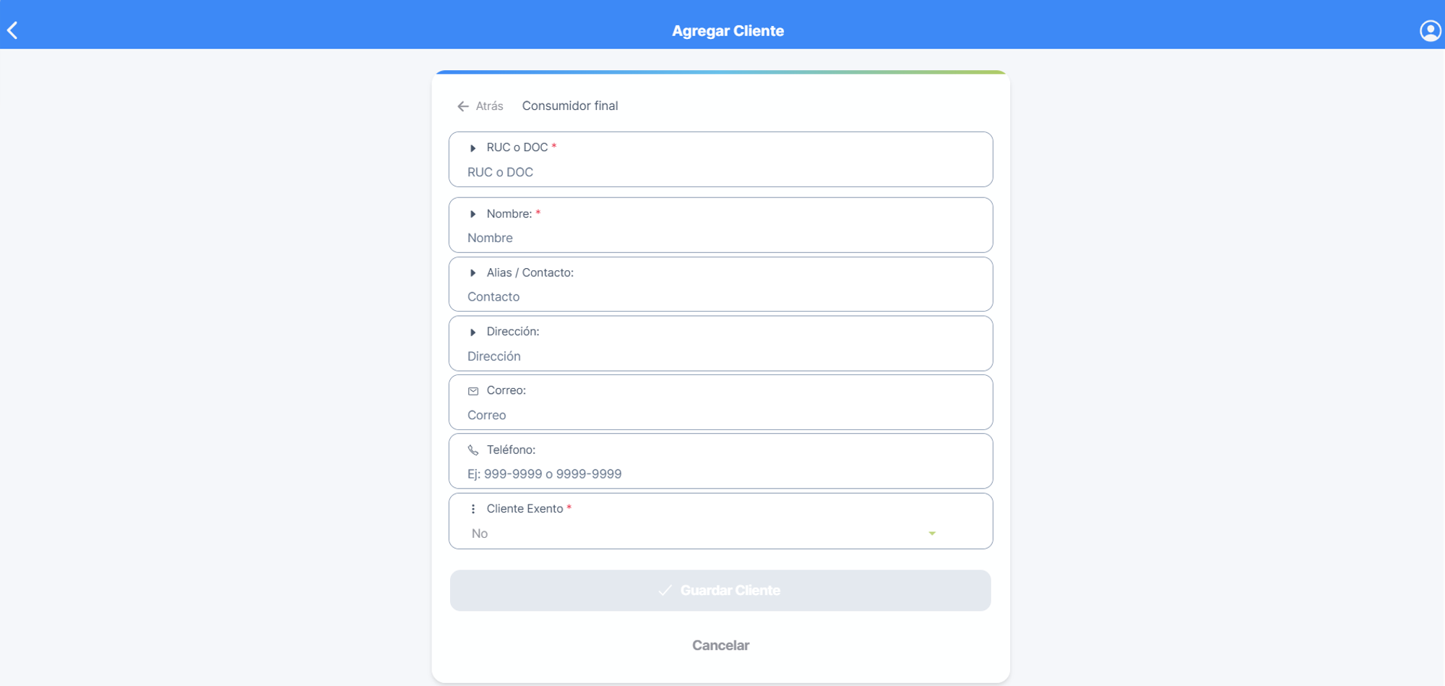Click the phone icon beside Teléfono
This screenshot has width=1445, height=686.
point(473,450)
